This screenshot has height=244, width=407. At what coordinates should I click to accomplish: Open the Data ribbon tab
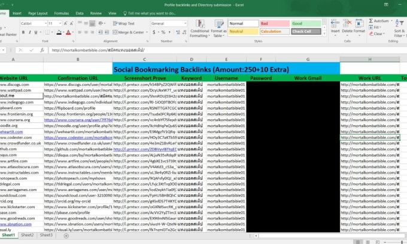[x=80, y=13]
